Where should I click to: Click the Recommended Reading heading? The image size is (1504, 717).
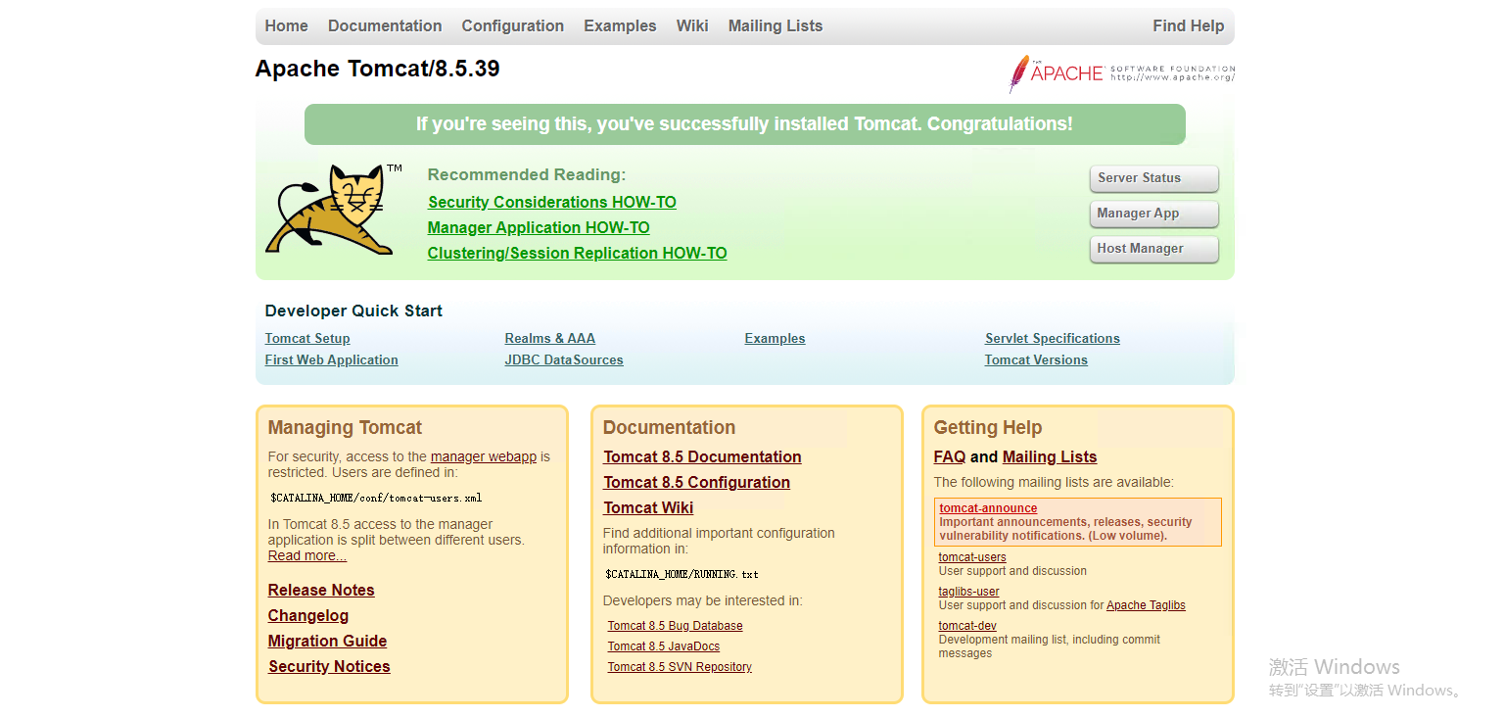pos(527,175)
